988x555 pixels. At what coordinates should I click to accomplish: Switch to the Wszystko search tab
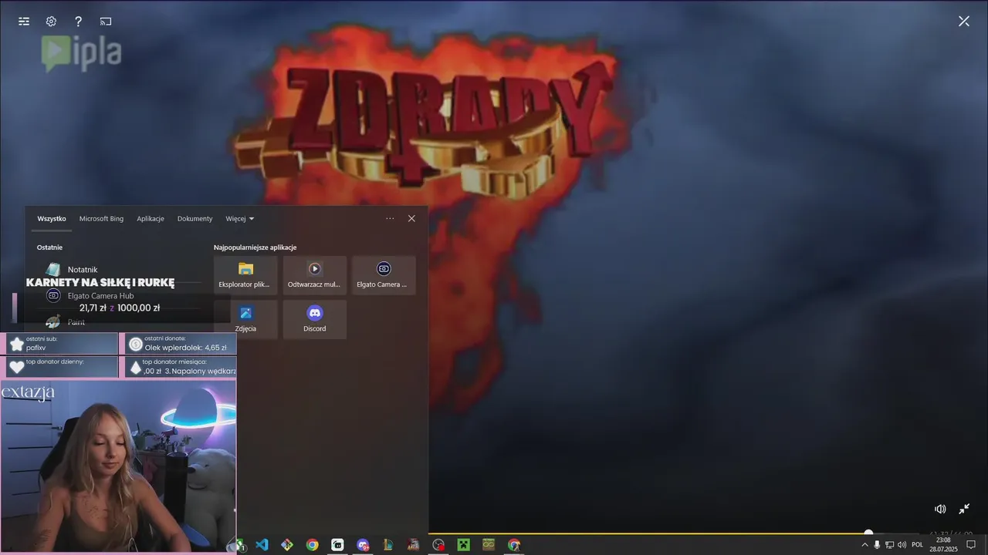pyautogui.click(x=52, y=219)
